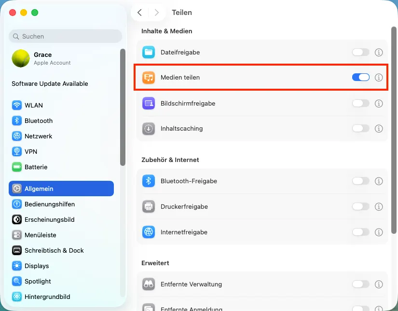The image size is (398, 311).
Task: Open info for Druckerfreigabe
Action: 379,206
